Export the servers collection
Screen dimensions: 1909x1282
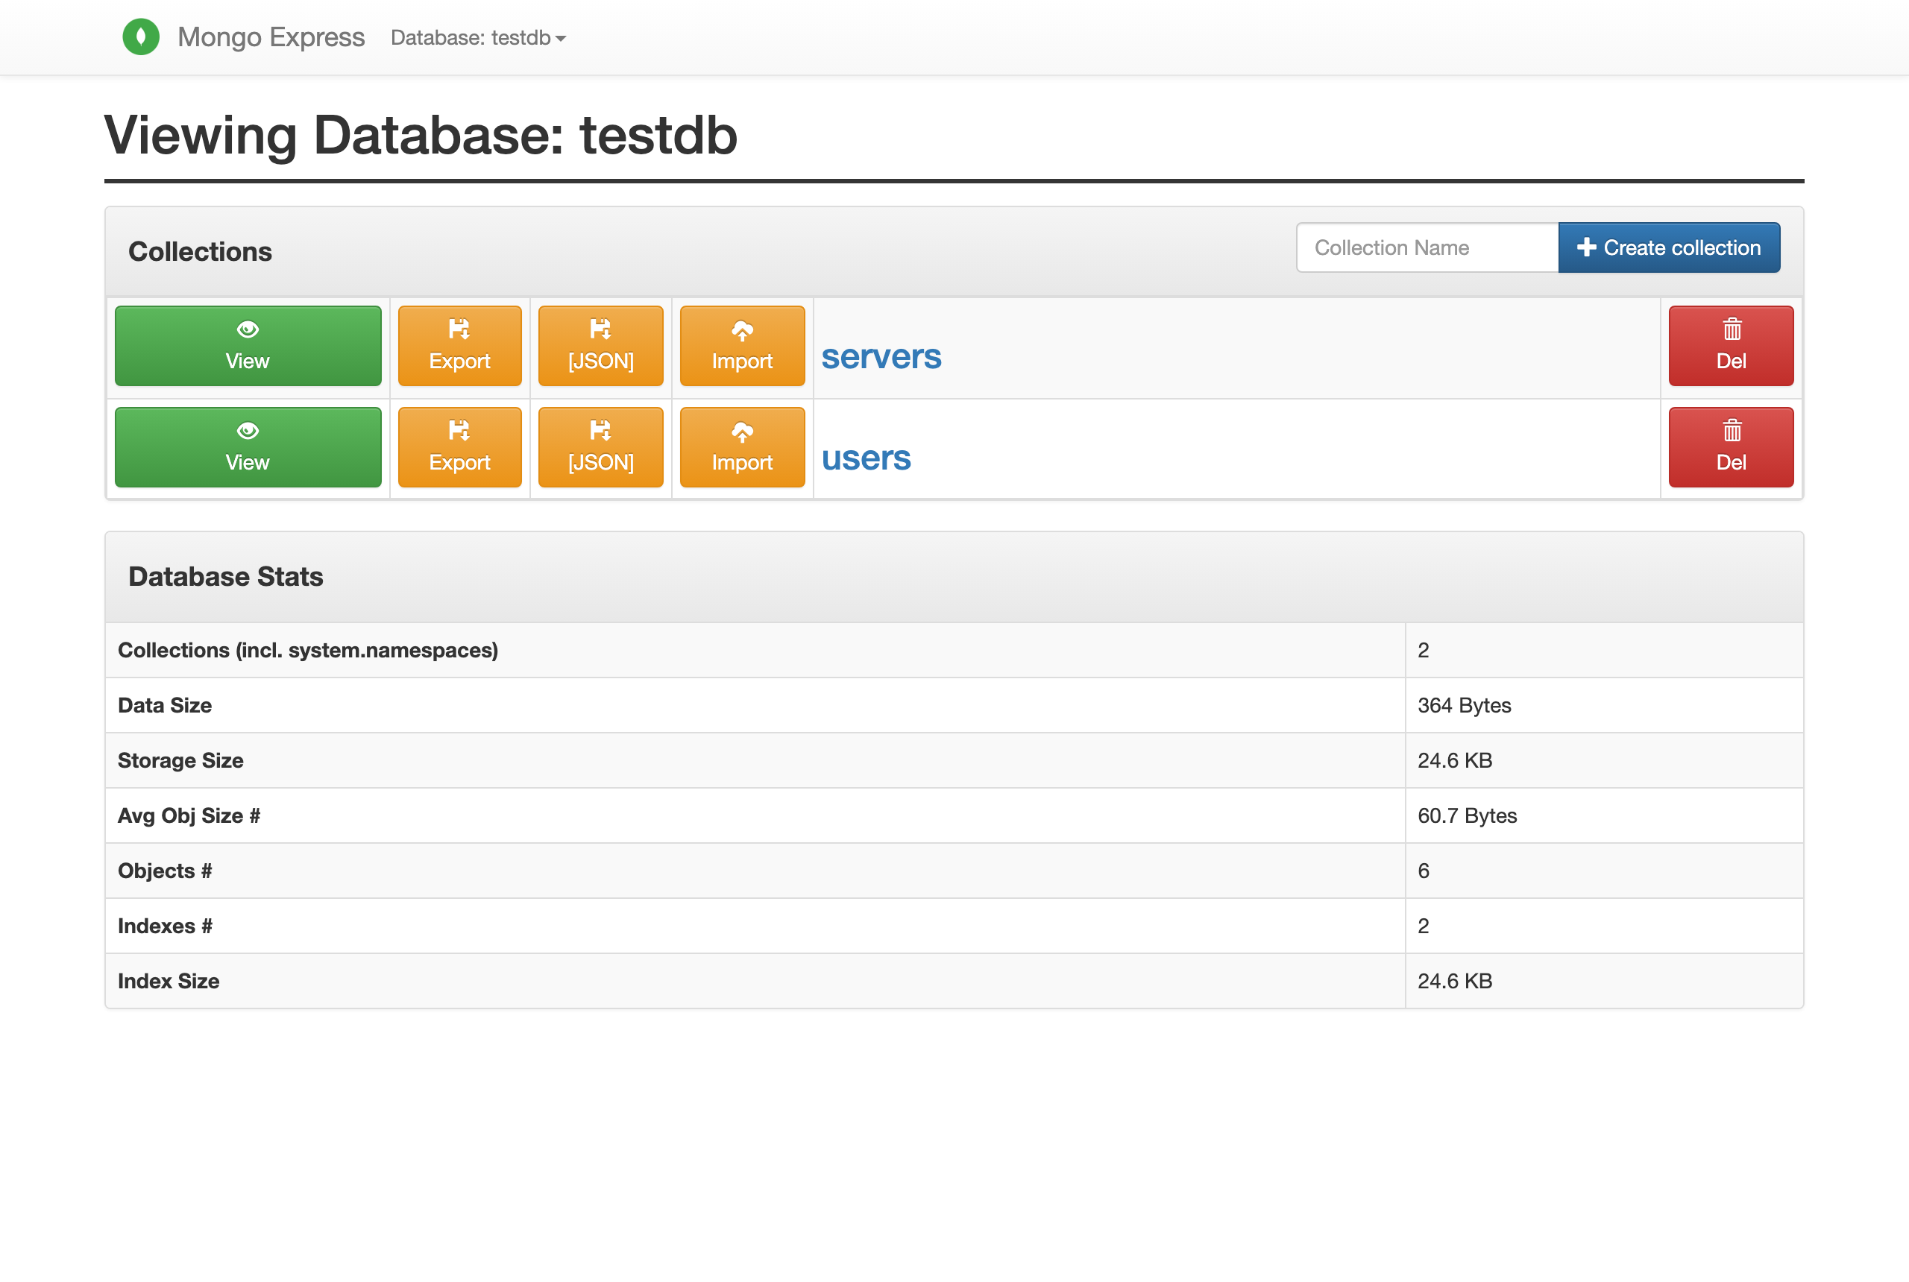pyautogui.click(x=459, y=346)
